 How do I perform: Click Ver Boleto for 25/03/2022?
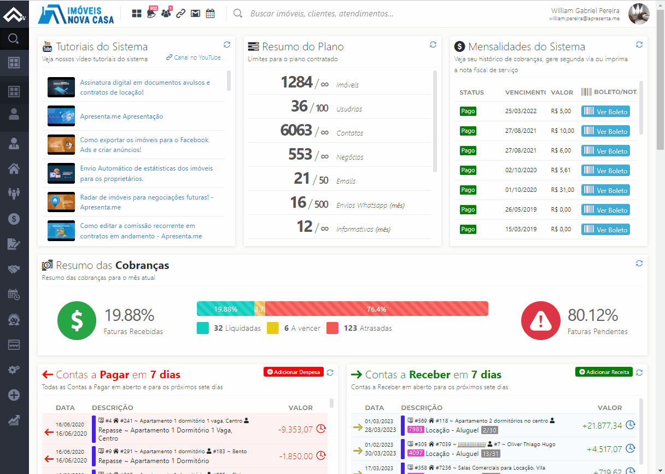(605, 112)
